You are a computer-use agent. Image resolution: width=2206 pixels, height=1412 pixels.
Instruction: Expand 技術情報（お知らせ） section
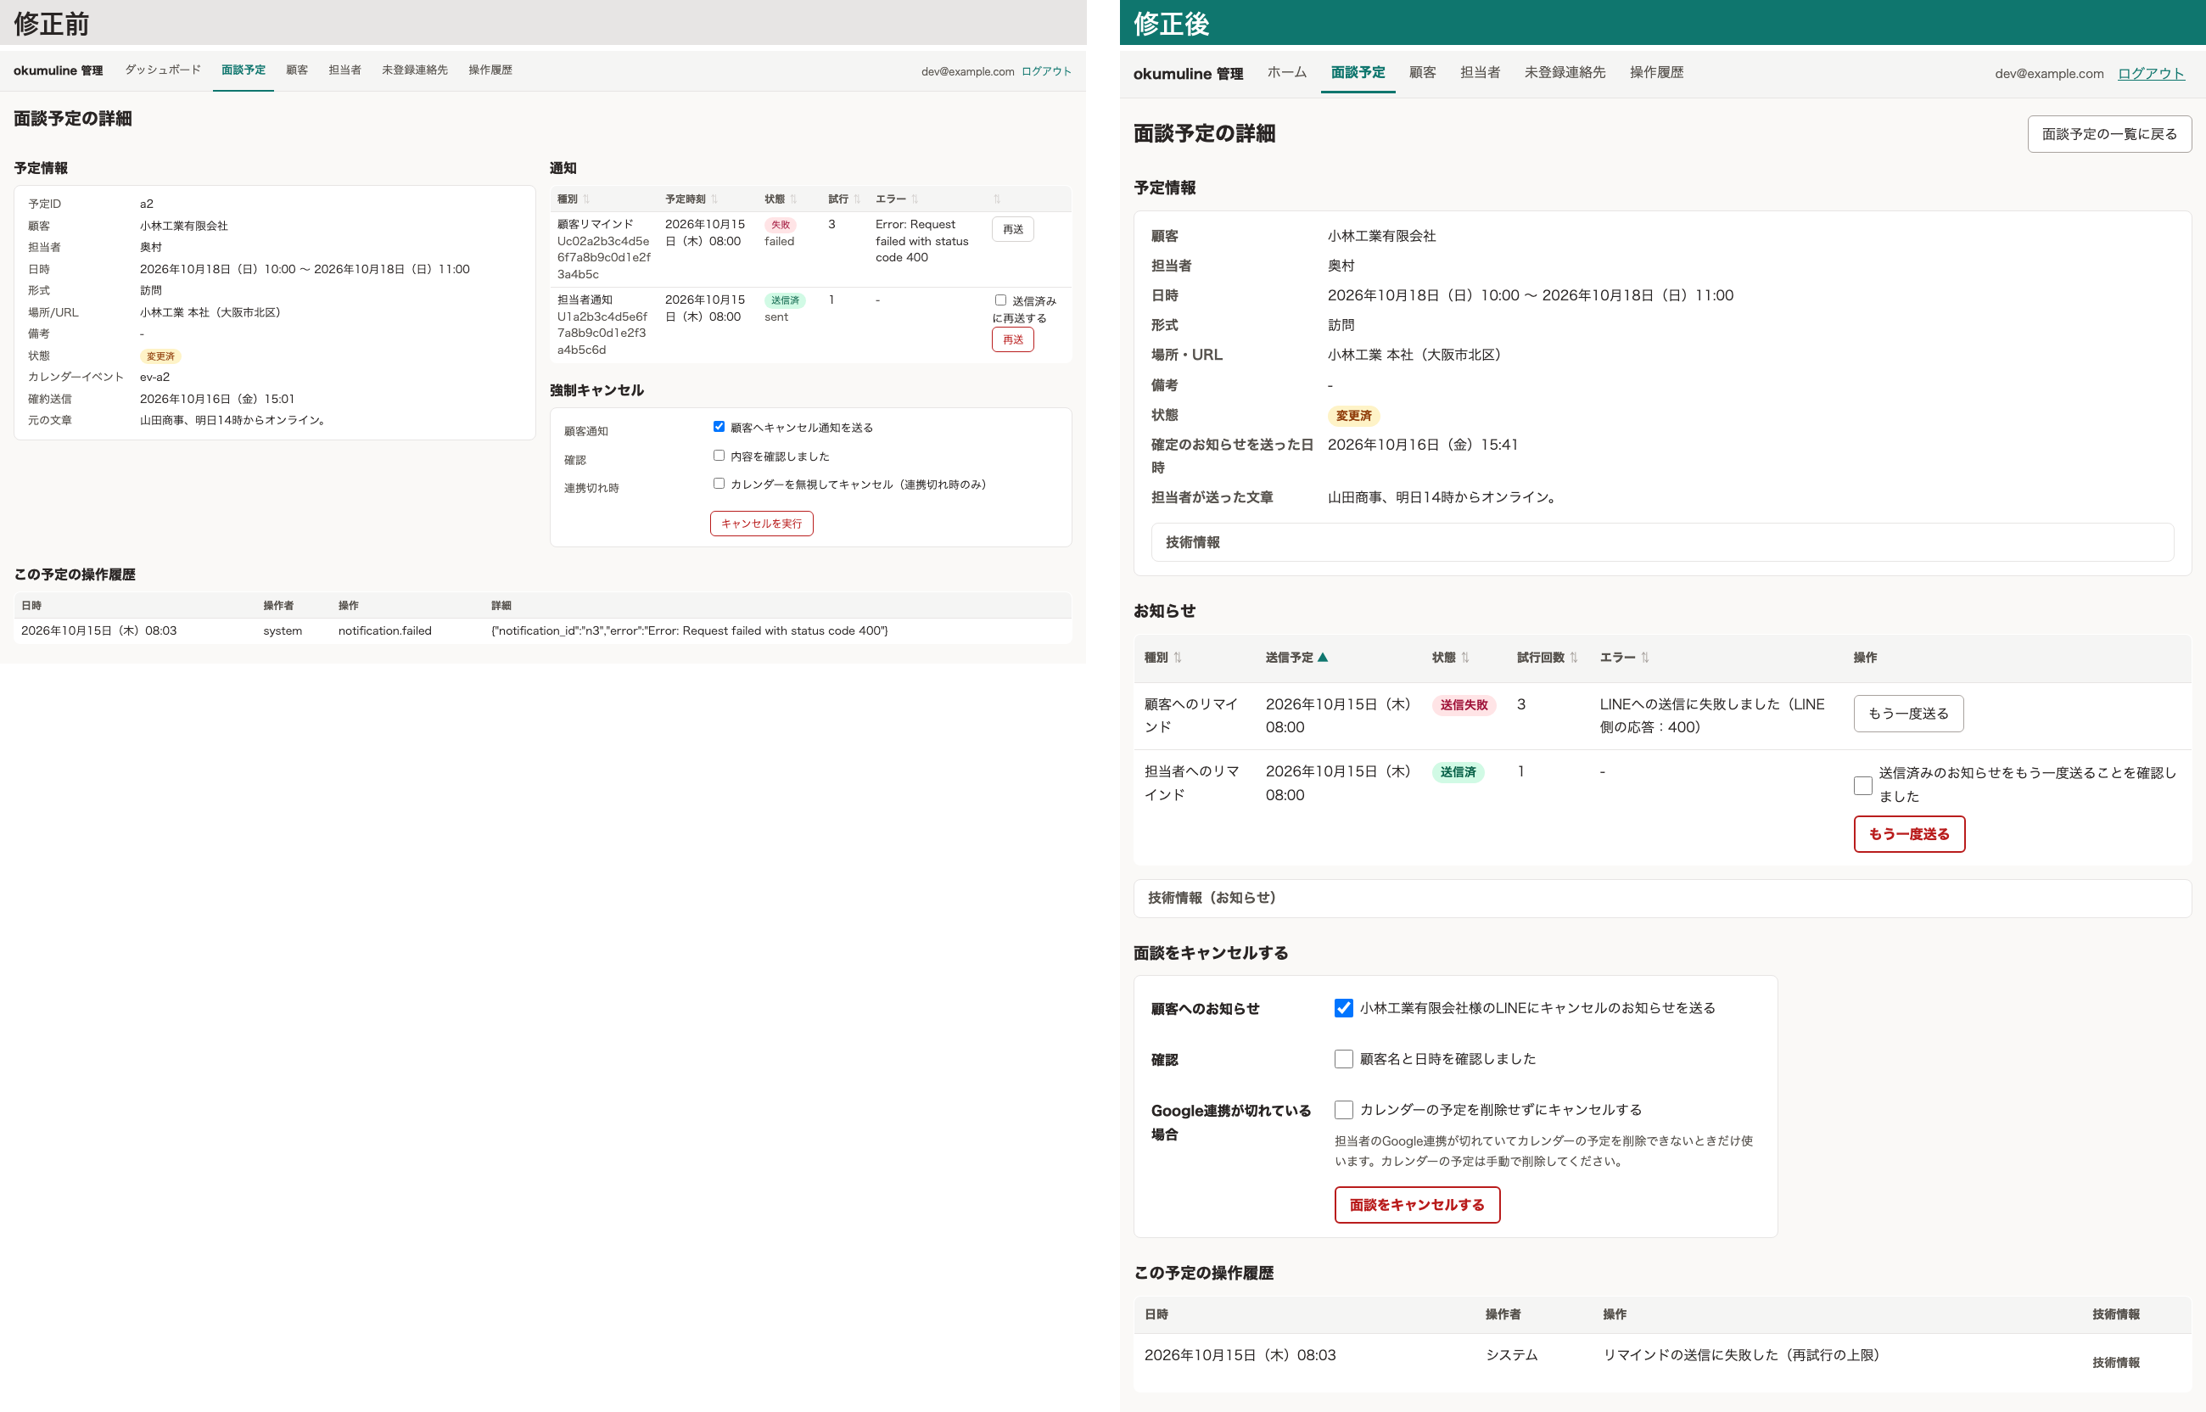click(x=1661, y=898)
